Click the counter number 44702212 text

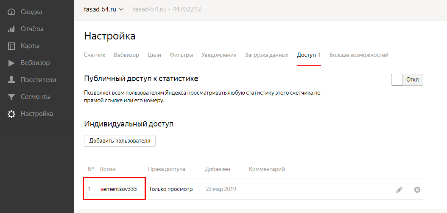pyautogui.click(x=187, y=9)
